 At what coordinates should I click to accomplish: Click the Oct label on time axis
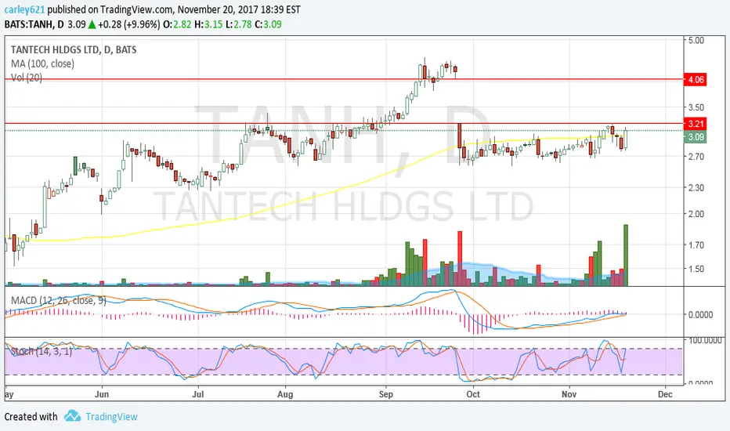(473, 394)
